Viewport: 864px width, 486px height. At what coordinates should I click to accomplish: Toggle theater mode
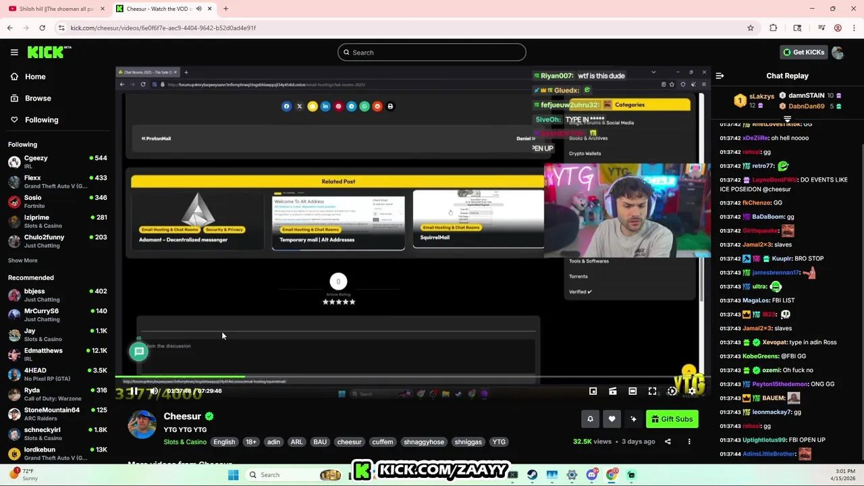tap(632, 391)
